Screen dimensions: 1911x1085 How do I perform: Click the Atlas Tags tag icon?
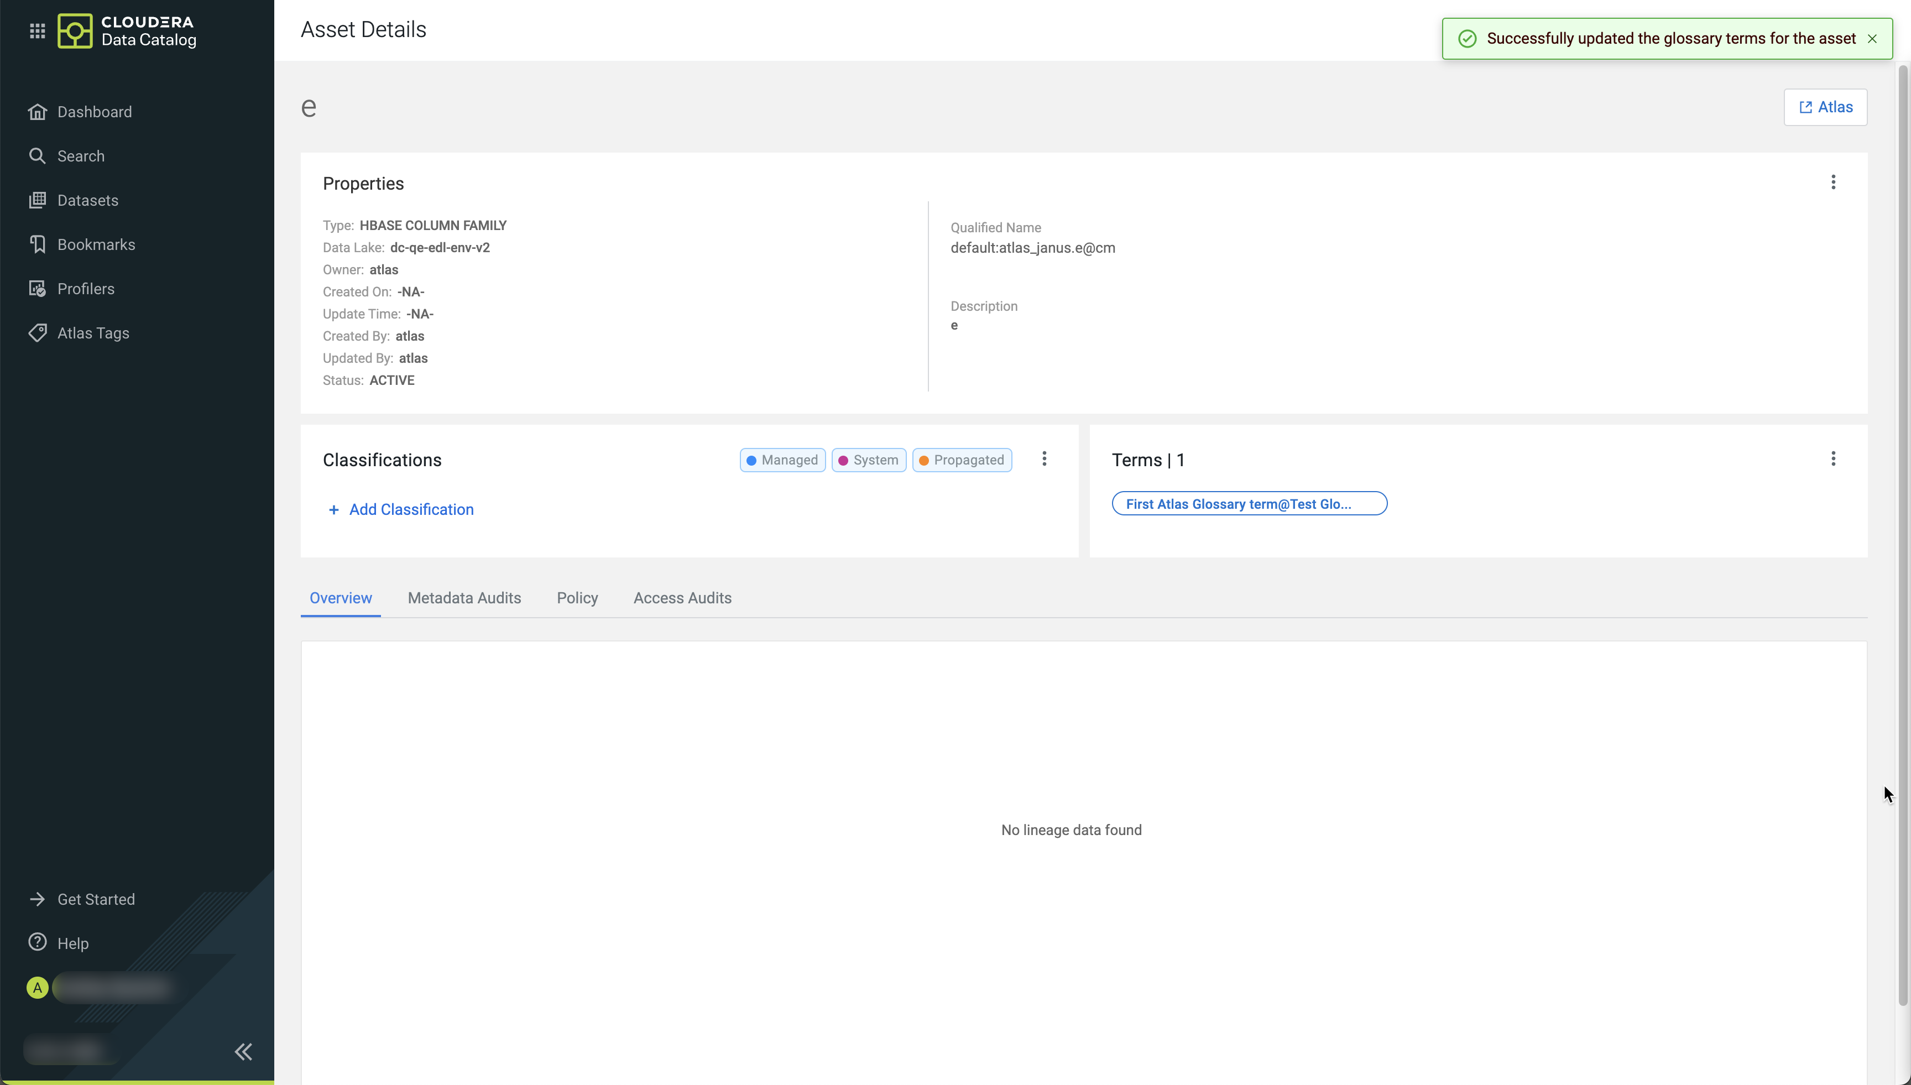pyautogui.click(x=37, y=333)
